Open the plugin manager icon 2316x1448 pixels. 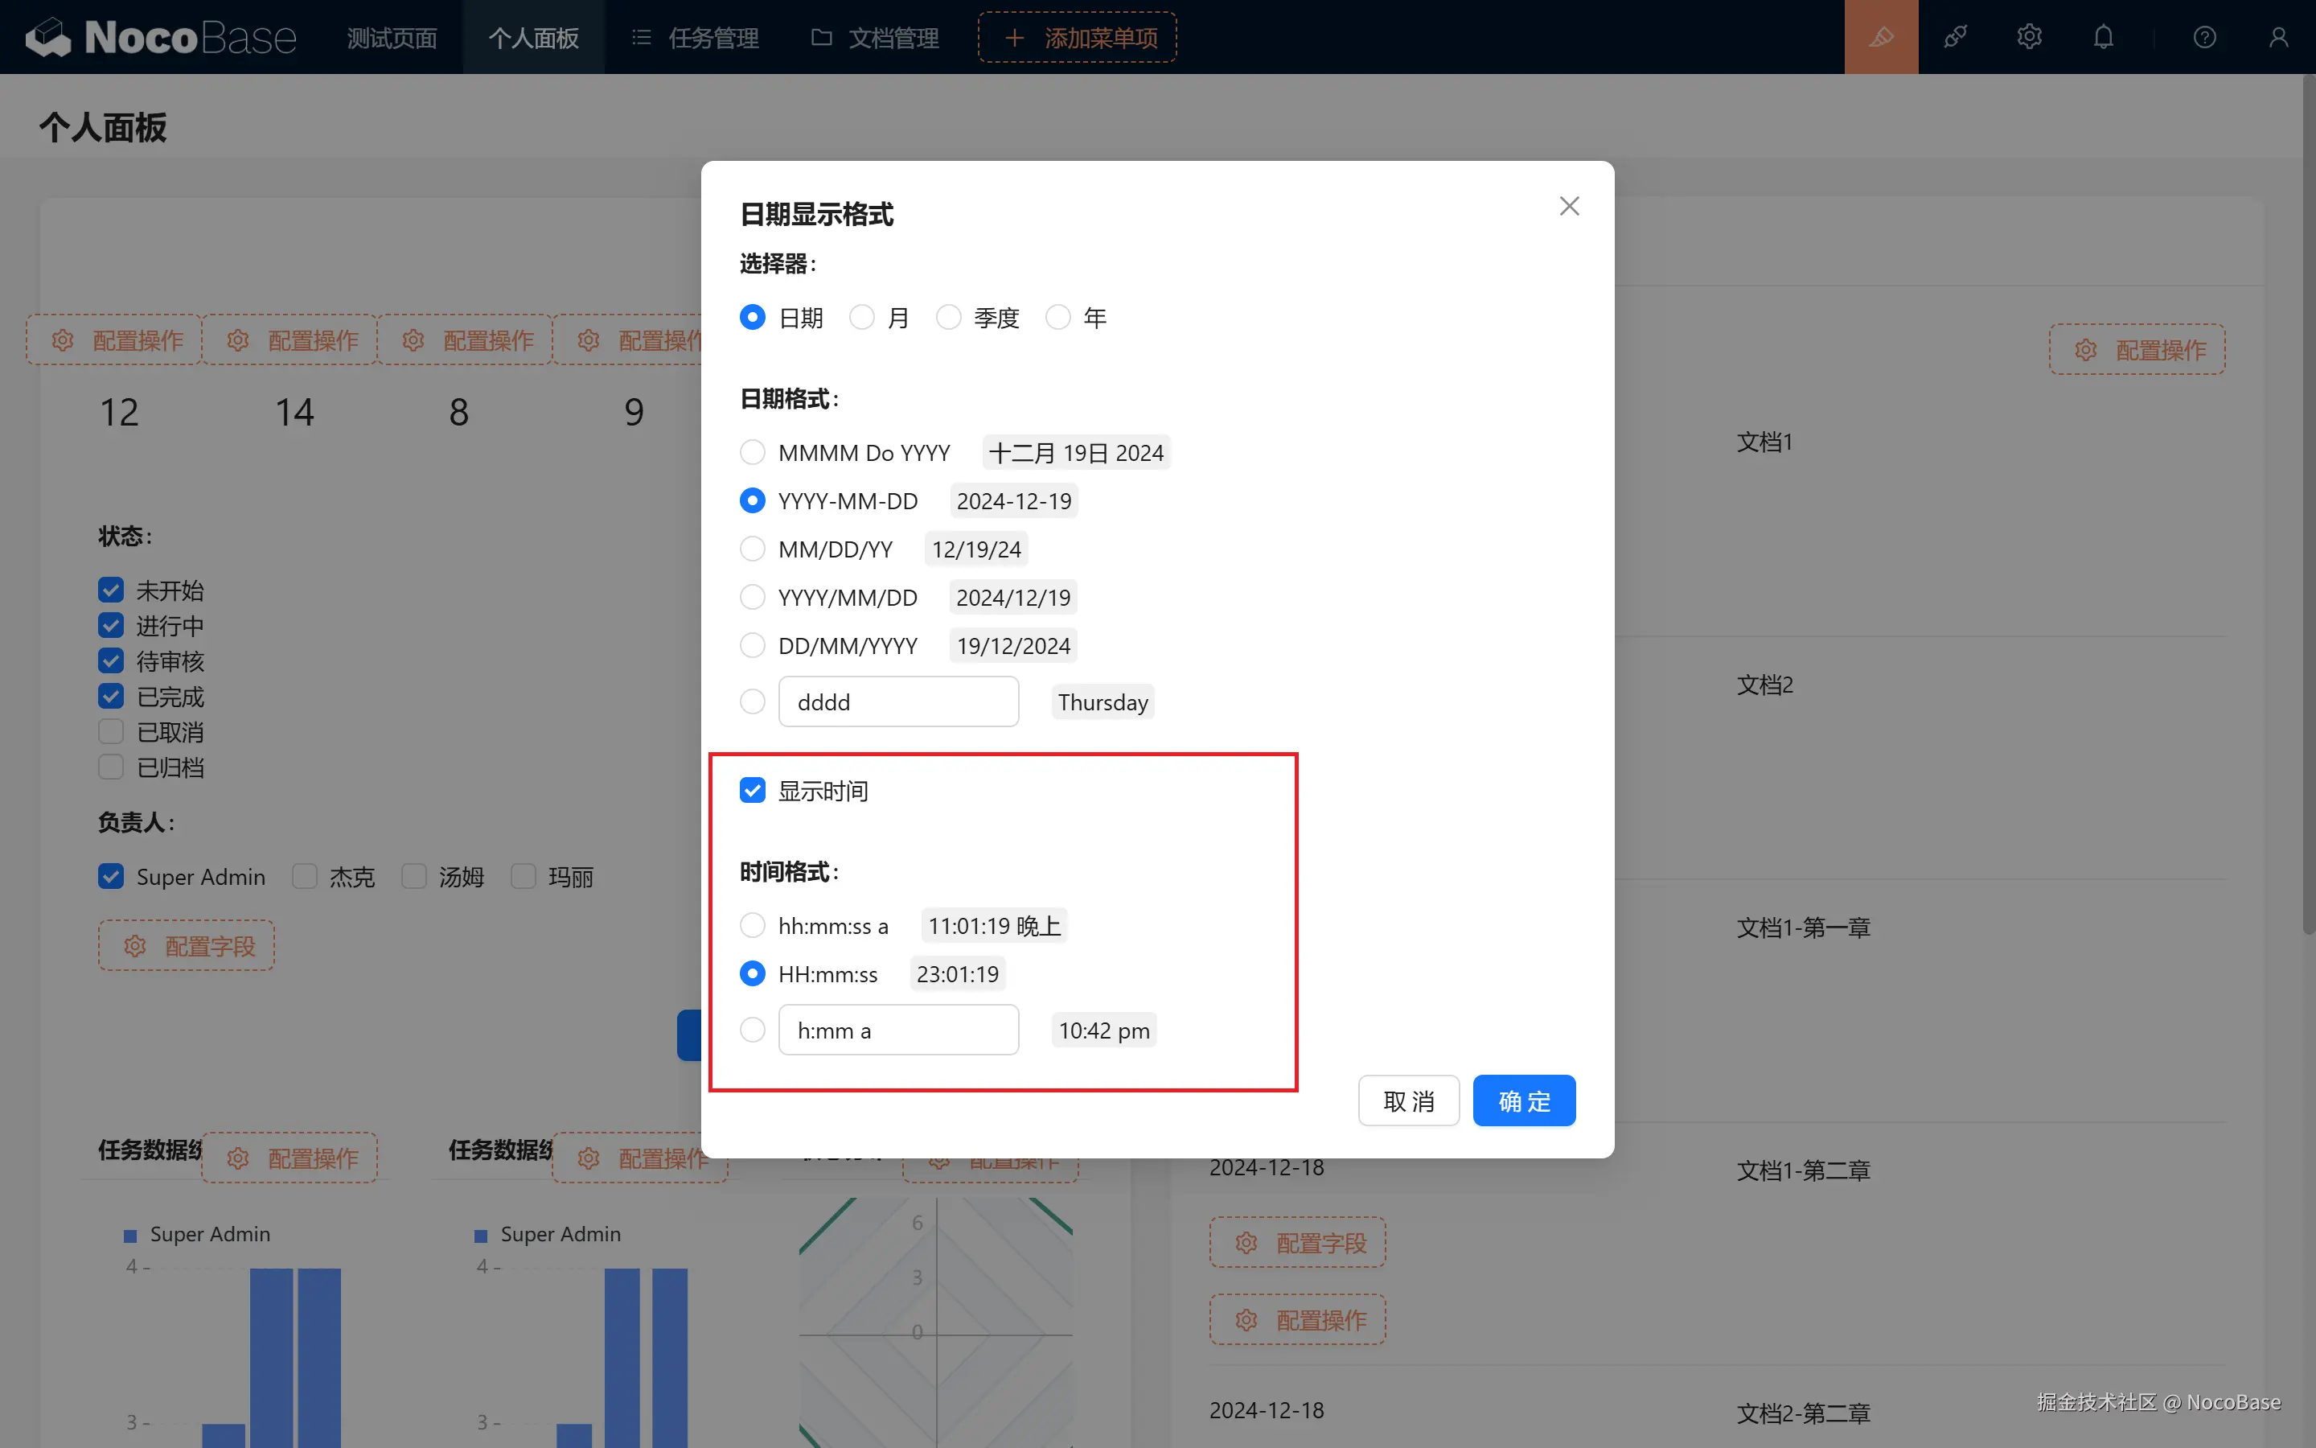tap(1955, 37)
